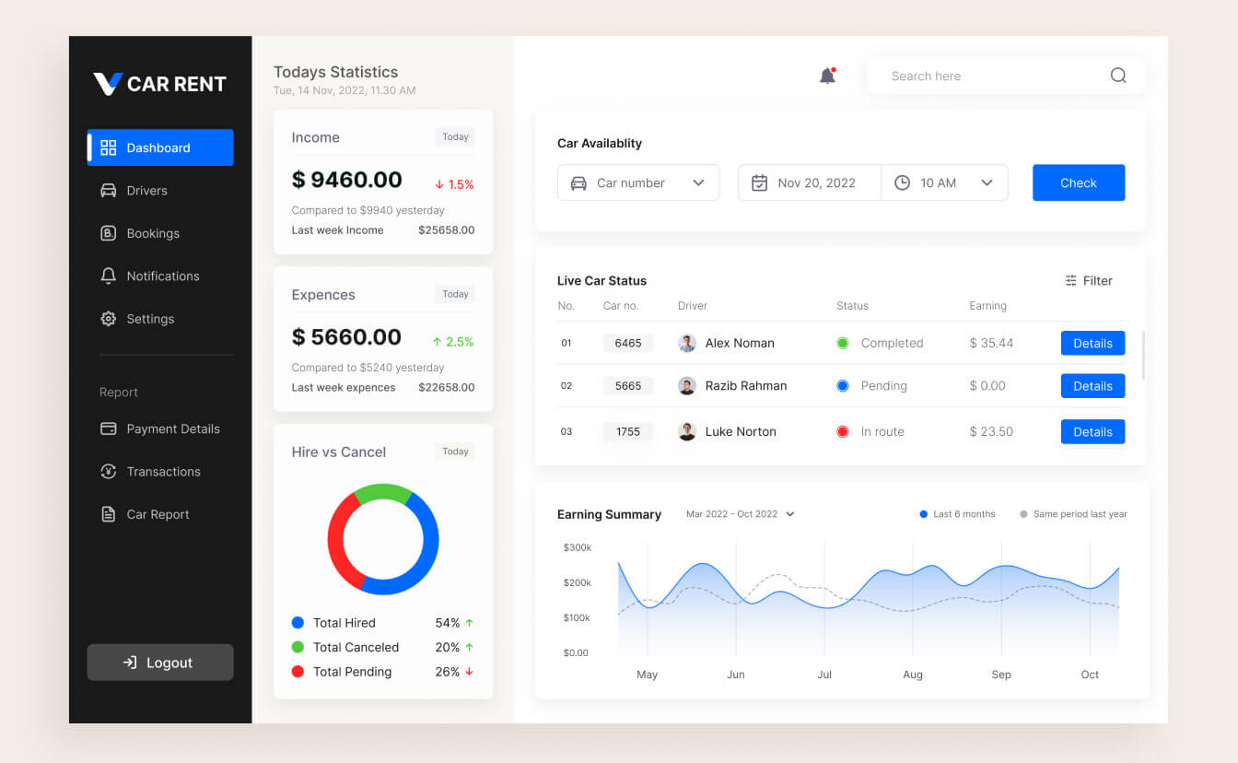
Task: Click the Payment Details card icon
Action: [108, 428]
